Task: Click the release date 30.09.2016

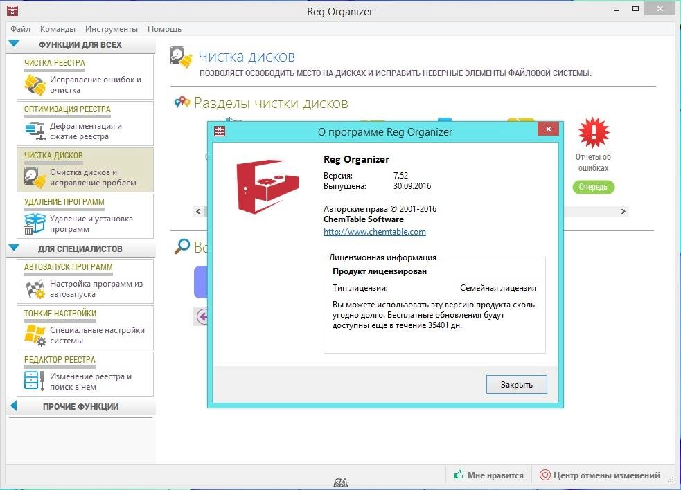Action: coord(412,186)
